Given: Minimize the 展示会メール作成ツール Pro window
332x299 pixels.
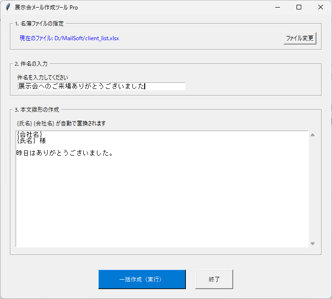Looking at the screenshot, I should pyautogui.click(x=277, y=7).
